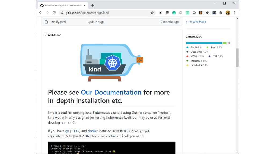
Task: Open the JavaScript 0.4% language entry
Action: pos(197,66)
